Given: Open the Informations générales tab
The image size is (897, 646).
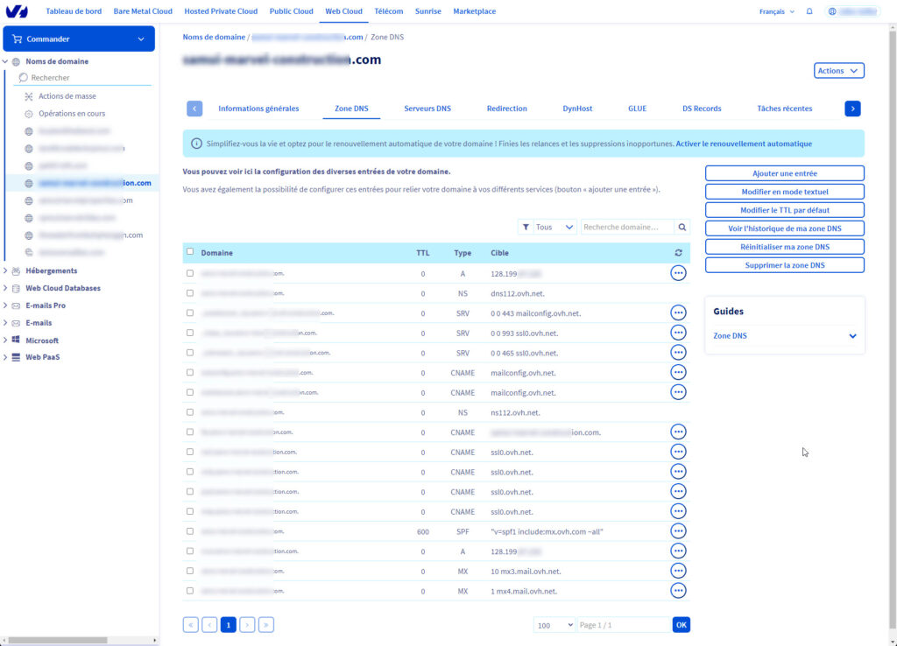Looking at the screenshot, I should [258, 108].
